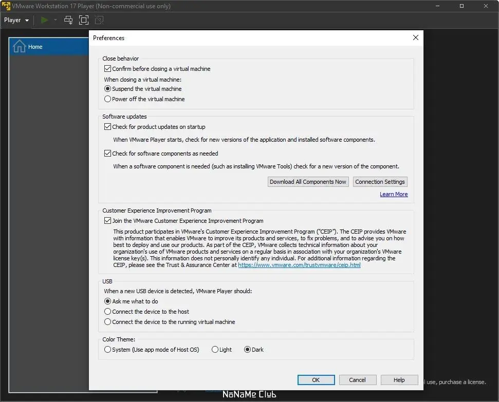
Task: Choose Dark color theme
Action: 254,350
